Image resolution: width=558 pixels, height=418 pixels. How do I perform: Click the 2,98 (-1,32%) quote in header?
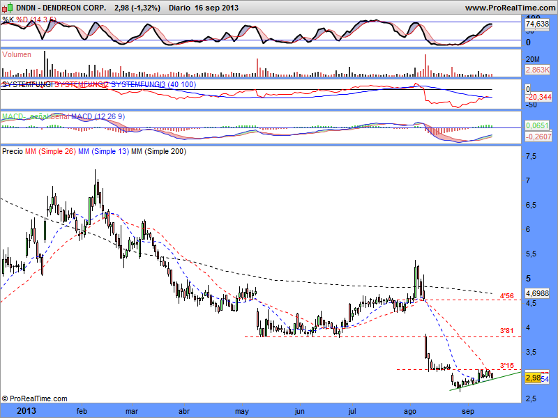pyautogui.click(x=137, y=8)
